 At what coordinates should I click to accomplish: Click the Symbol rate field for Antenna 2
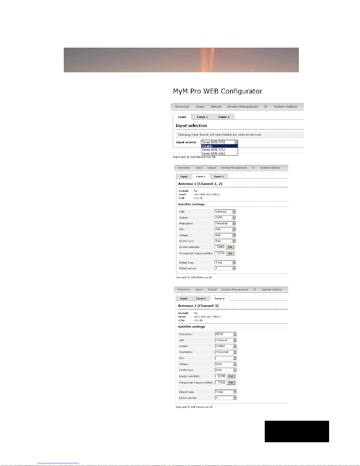pos(220,376)
